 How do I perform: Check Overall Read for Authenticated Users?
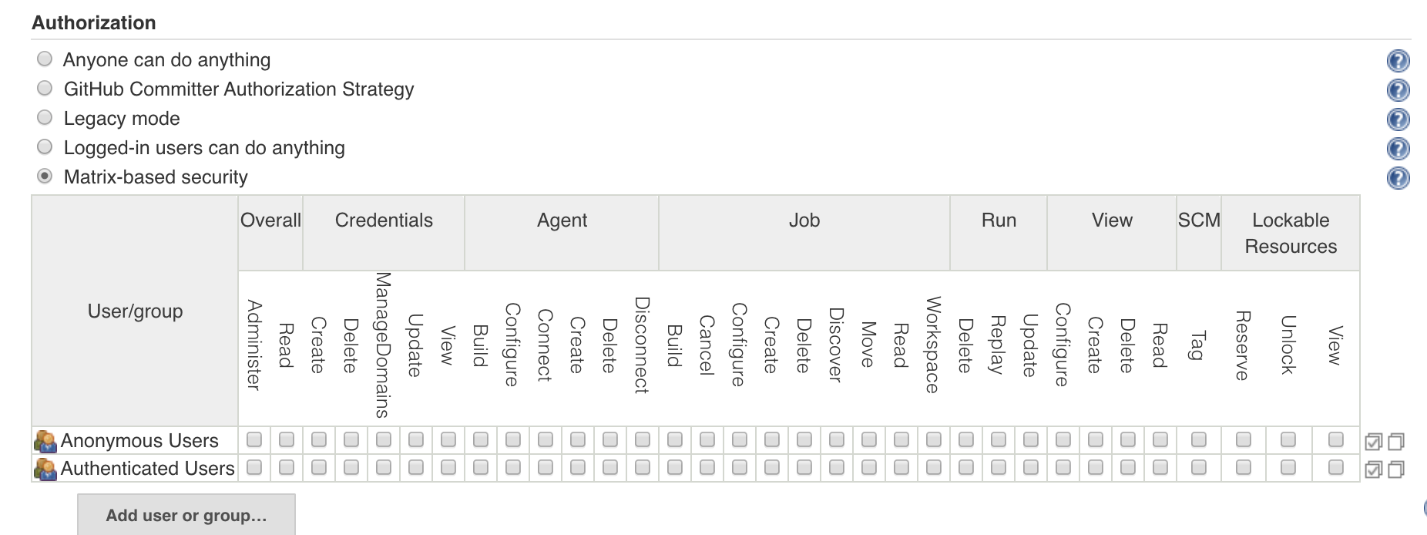287,467
